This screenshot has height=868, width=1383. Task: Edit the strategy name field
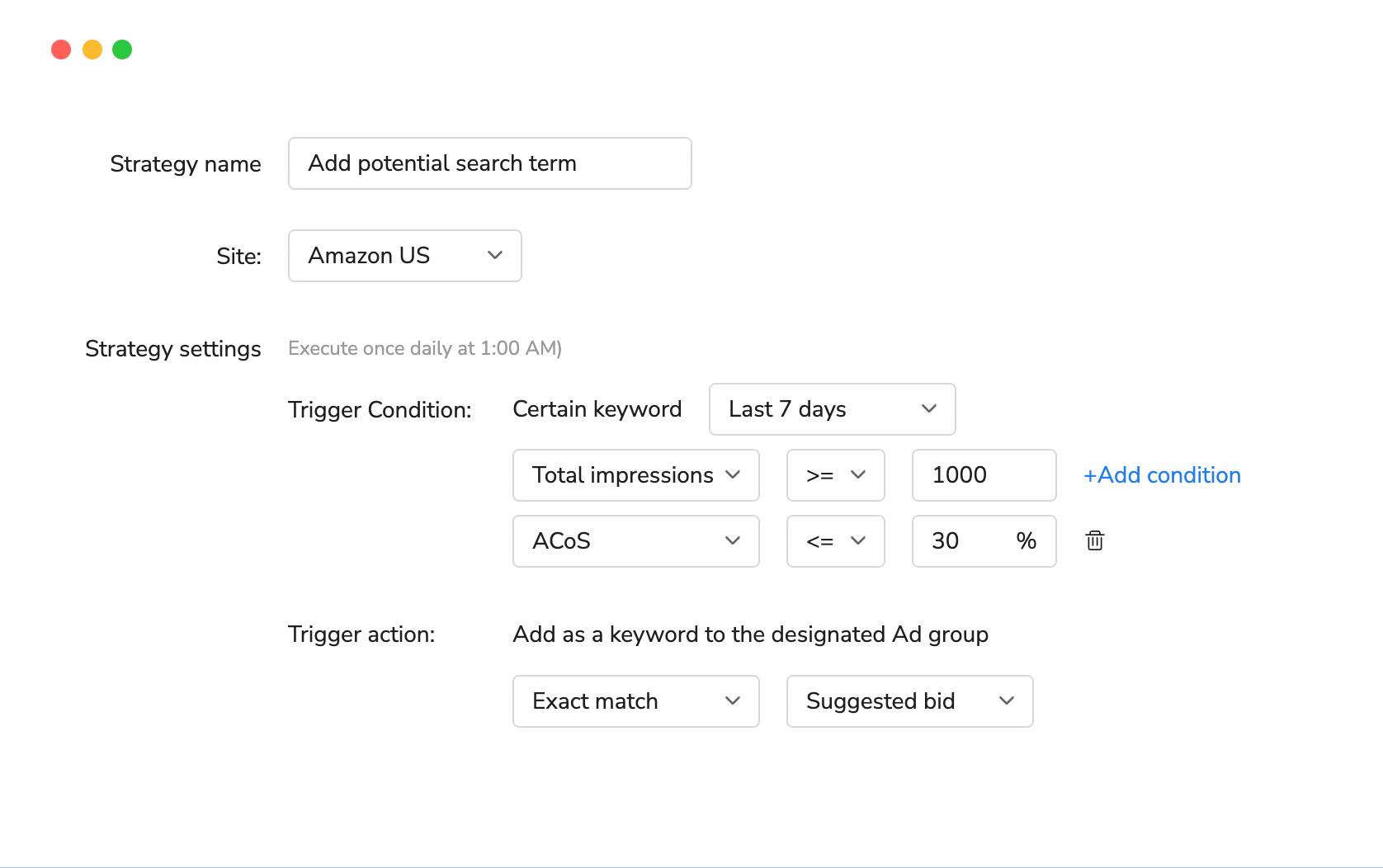489,163
